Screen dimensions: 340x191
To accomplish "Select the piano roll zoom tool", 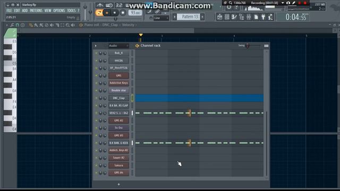I will click(x=67, y=25).
